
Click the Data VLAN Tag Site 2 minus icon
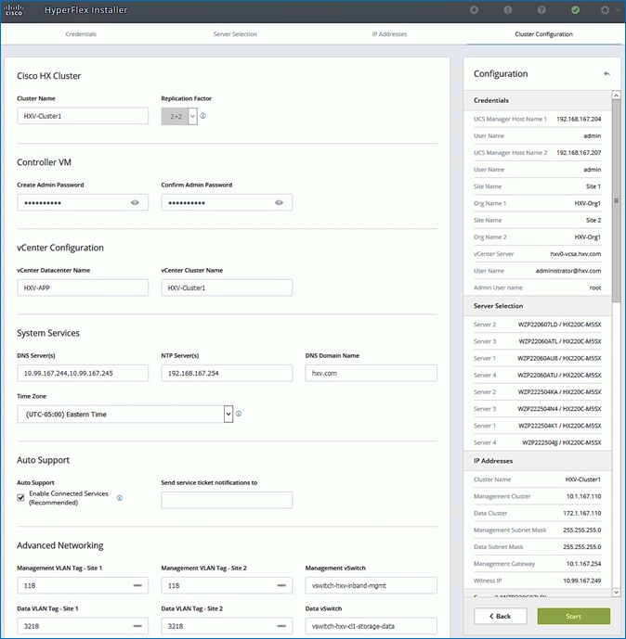coord(281,625)
